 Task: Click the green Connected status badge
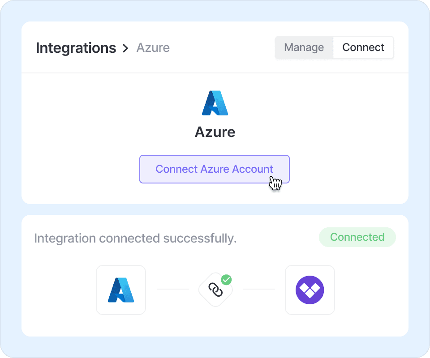(357, 237)
